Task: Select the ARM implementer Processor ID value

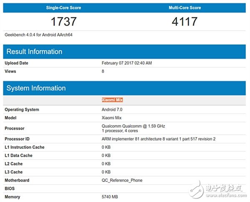Action: (x=159, y=139)
